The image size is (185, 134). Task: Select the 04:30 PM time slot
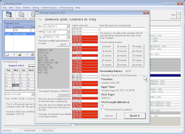click(x=85, y=109)
